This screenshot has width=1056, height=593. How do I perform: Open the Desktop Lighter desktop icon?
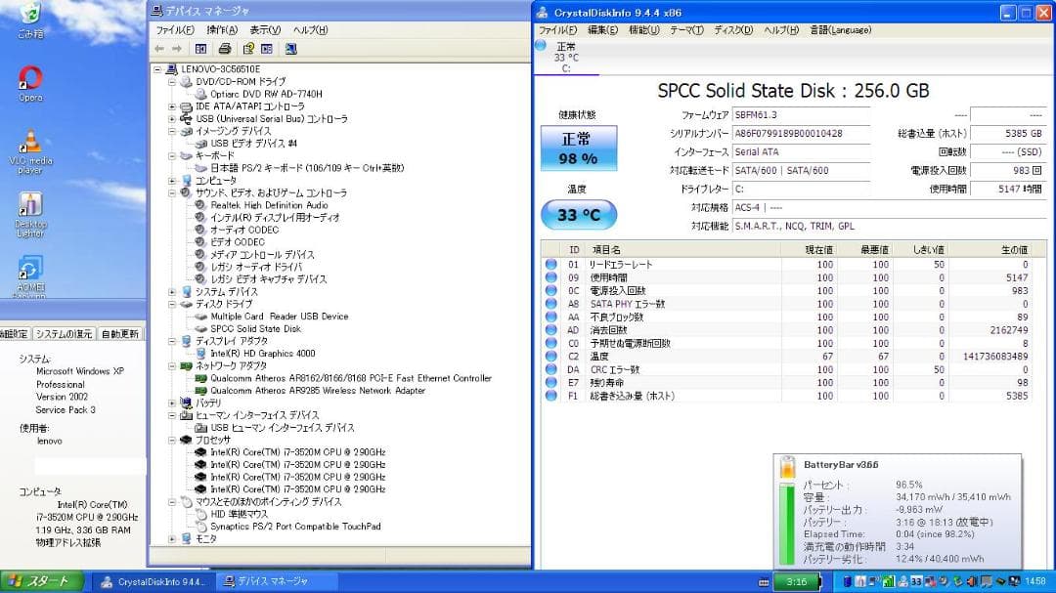(30, 215)
